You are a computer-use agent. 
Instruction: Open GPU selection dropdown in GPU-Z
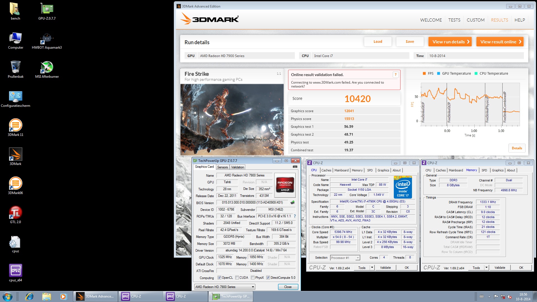pos(225,287)
